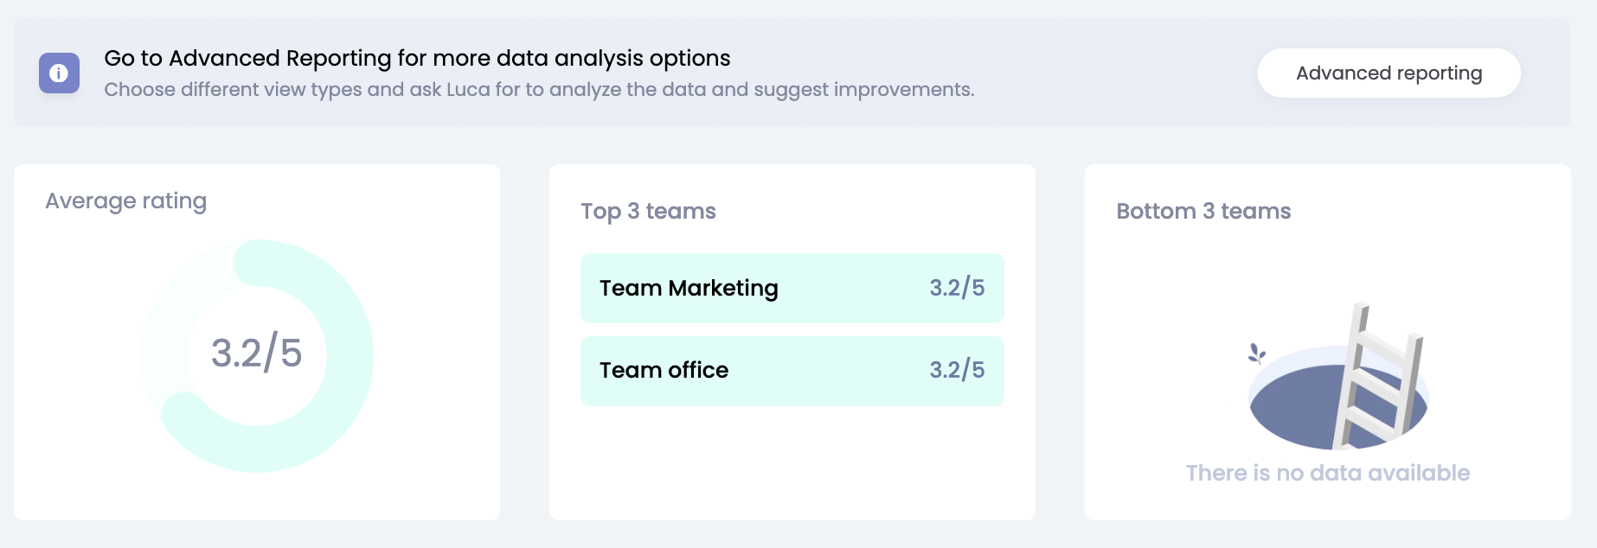The width and height of the screenshot is (1597, 548).
Task: Click the 3.2/5 value inside the donut
Action: [x=257, y=353]
